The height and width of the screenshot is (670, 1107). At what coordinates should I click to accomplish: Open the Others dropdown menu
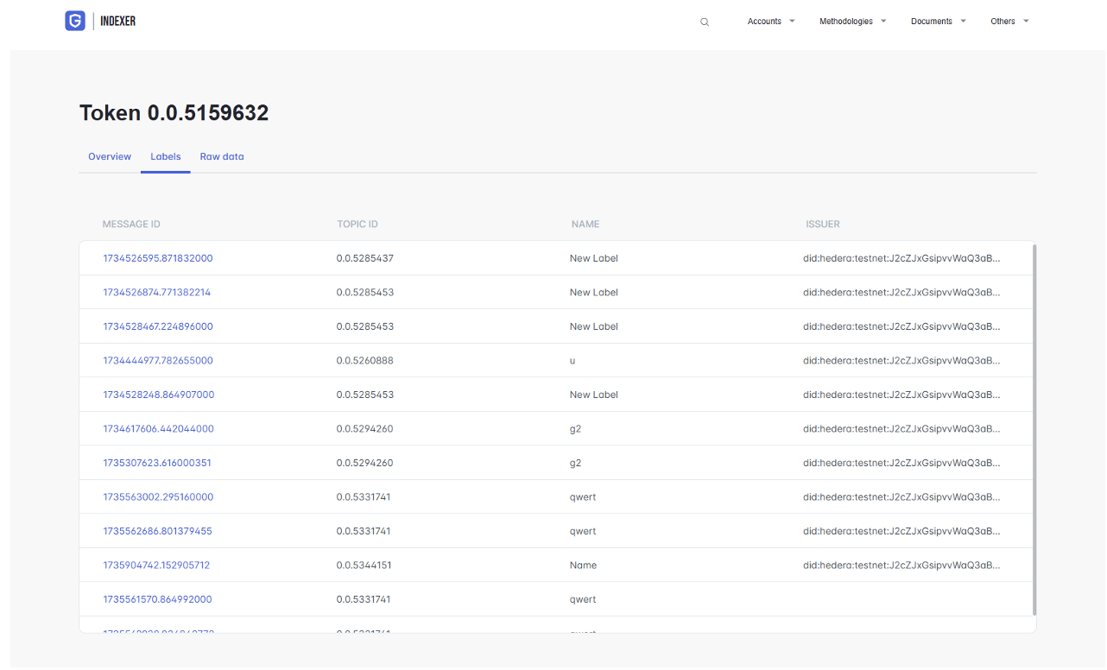point(1009,22)
